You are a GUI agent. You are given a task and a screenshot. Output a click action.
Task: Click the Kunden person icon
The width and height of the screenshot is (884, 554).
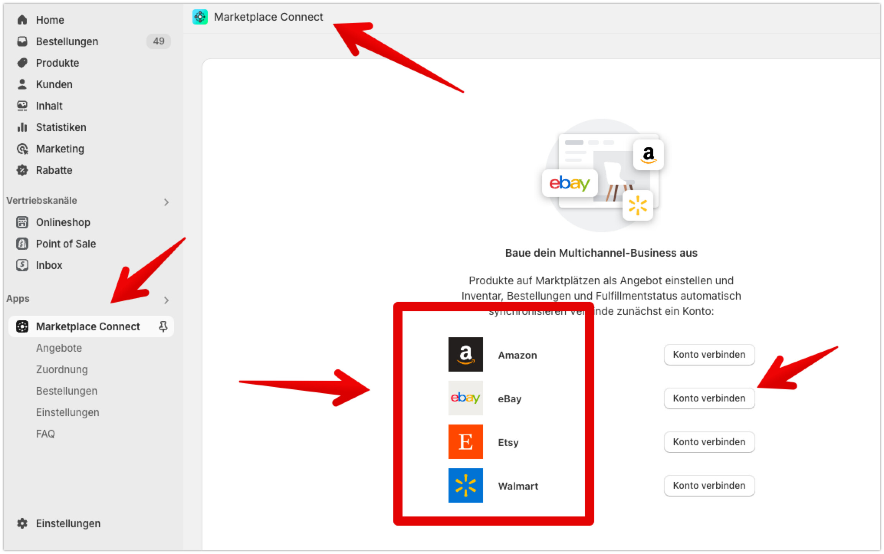click(x=22, y=84)
